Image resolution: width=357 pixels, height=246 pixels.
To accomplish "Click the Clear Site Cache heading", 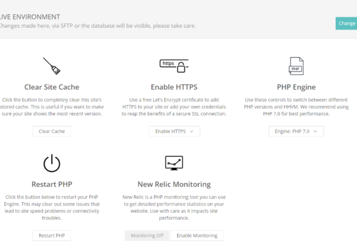I will pyautogui.click(x=52, y=87).
